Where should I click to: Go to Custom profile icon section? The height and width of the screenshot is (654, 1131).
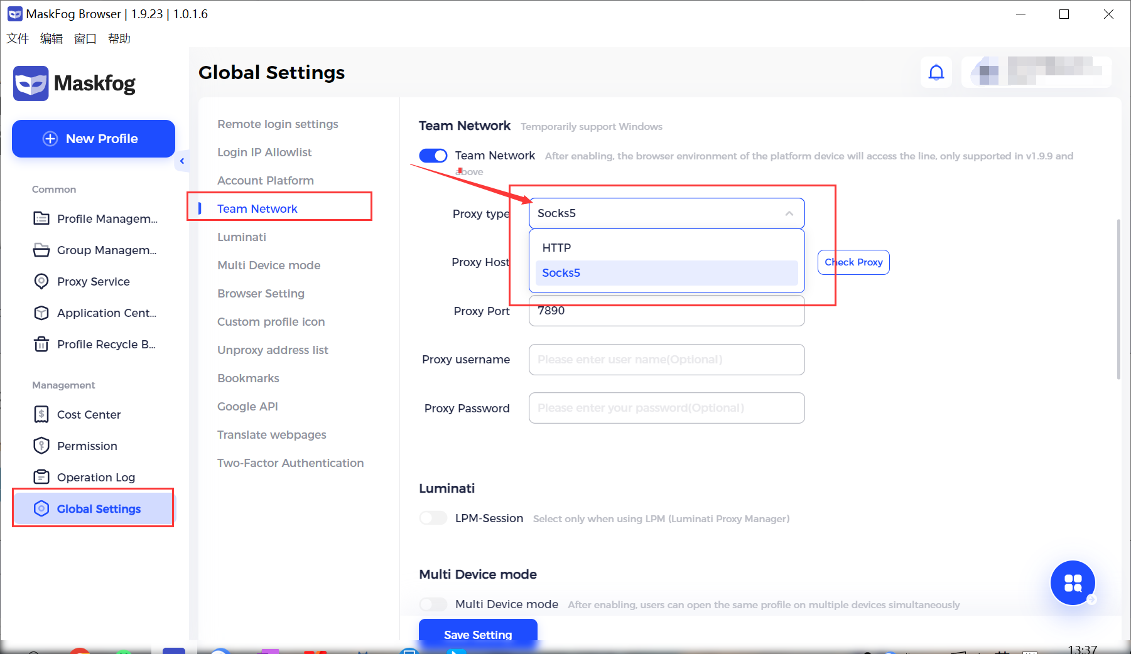pyautogui.click(x=271, y=322)
